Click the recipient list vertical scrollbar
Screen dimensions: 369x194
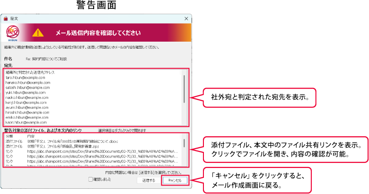(x=184, y=85)
